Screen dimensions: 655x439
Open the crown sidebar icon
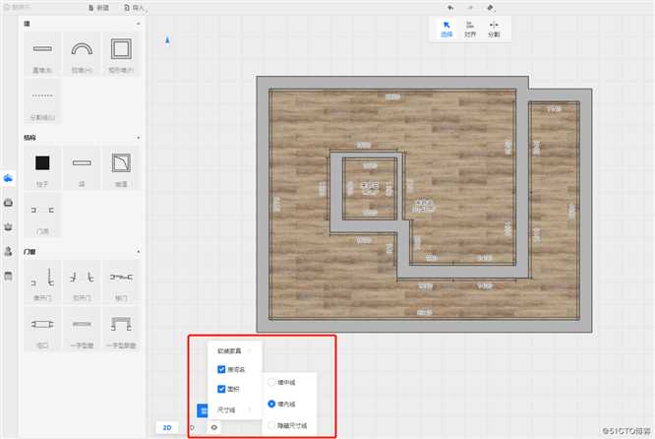pyautogui.click(x=8, y=227)
